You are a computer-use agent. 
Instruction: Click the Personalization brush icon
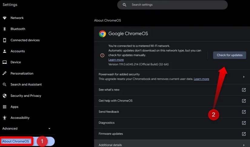click(x=5, y=73)
